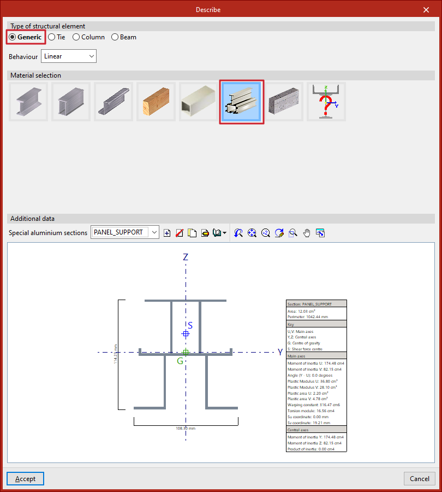
Task: Select welded steel box section material
Action: point(71,102)
